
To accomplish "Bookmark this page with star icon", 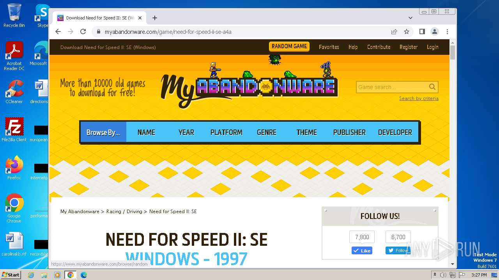I will click(407, 31).
